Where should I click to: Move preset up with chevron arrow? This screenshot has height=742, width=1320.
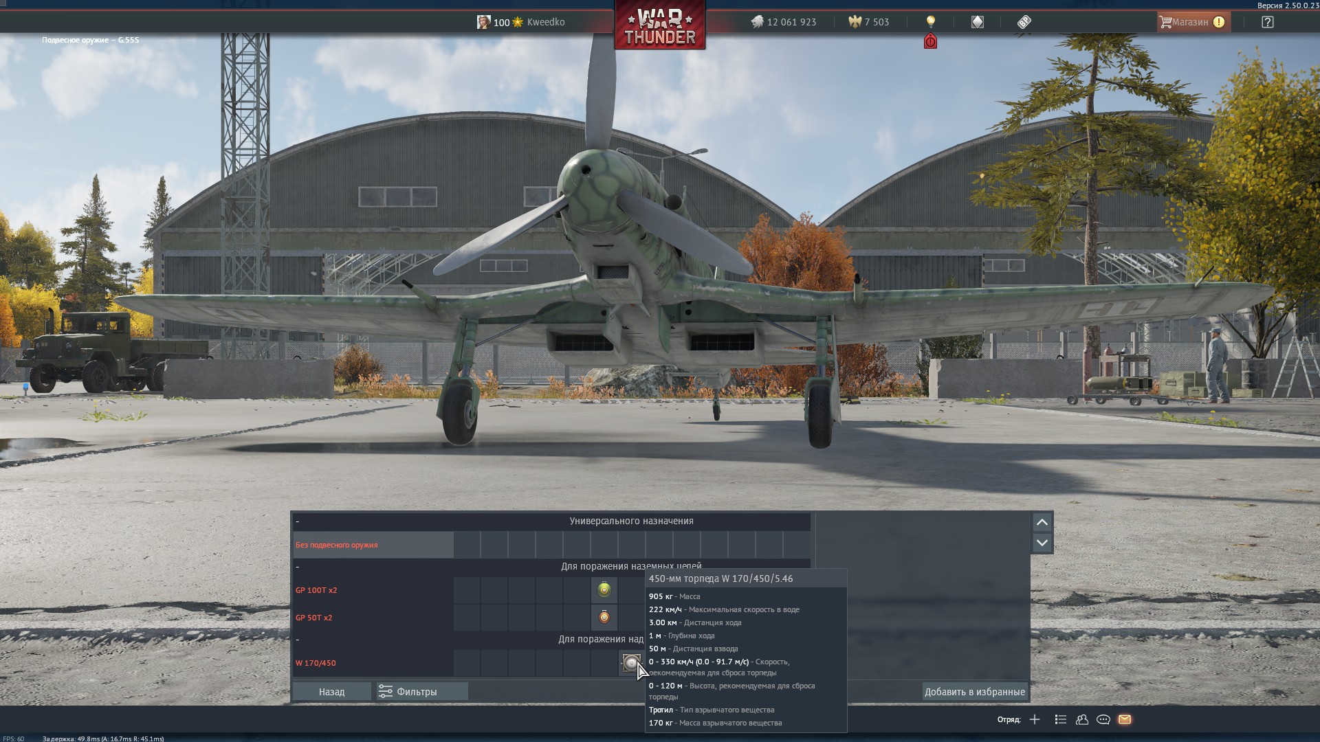pyautogui.click(x=1042, y=522)
